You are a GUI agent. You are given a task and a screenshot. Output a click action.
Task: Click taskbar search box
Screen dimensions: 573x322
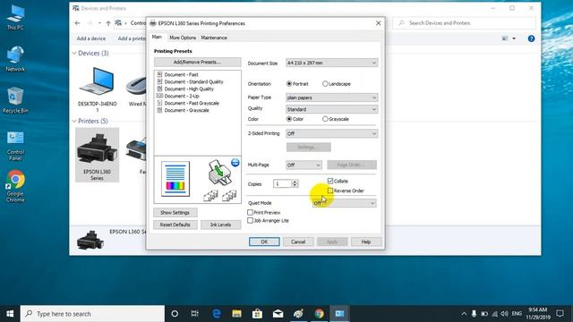92,314
